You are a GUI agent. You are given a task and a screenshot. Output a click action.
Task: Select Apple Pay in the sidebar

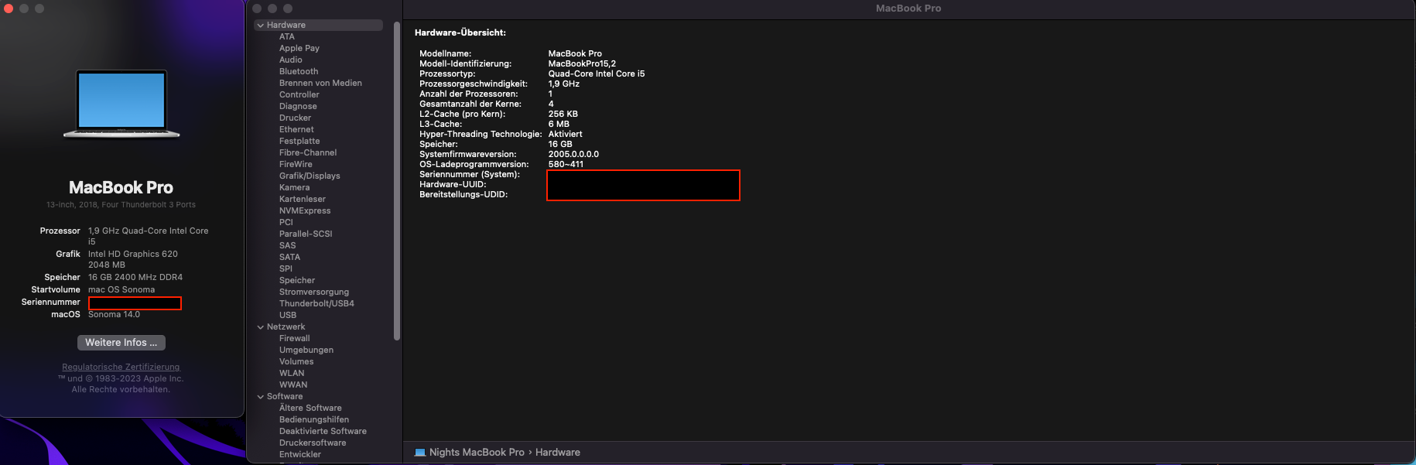pyautogui.click(x=299, y=48)
